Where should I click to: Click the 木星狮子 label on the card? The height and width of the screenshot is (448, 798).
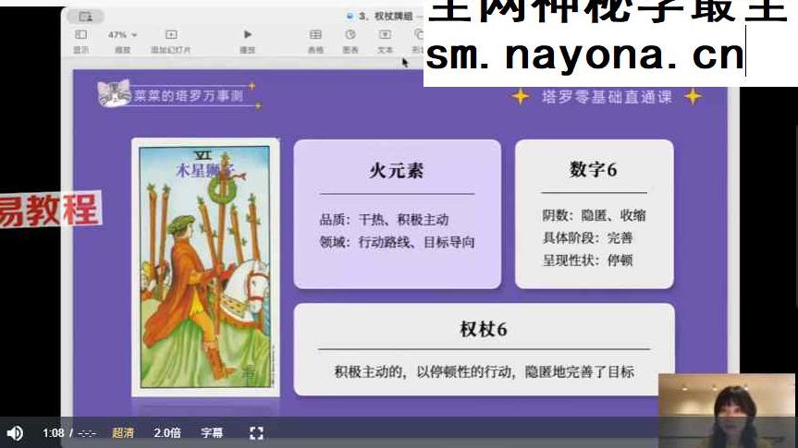pos(204,170)
